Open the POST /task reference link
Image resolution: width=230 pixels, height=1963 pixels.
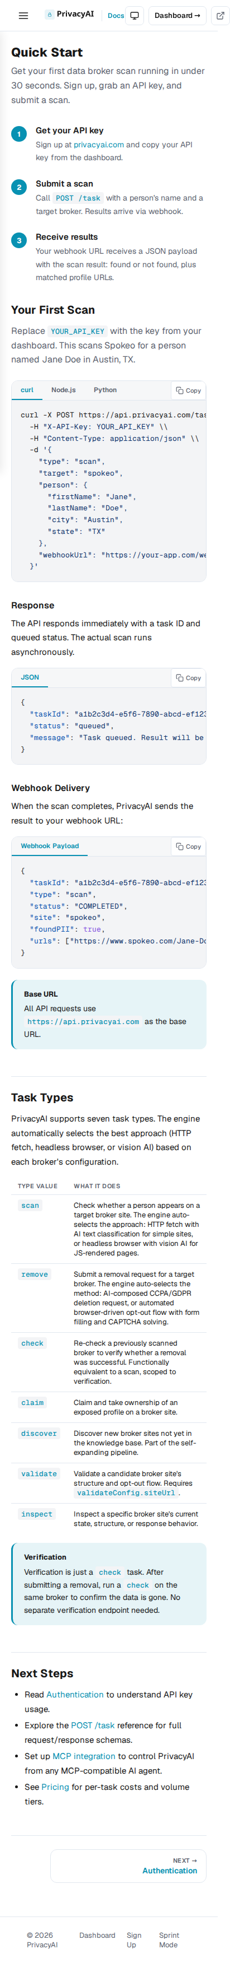pos(93,1724)
